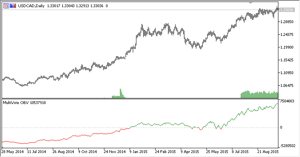Click the USDCAD,Daily chart title
This screenshot has height=157, width=300.
(31, 6)
